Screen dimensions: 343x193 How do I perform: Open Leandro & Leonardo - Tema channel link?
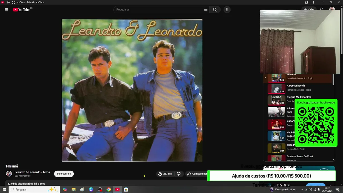click(x=32, y=172)
